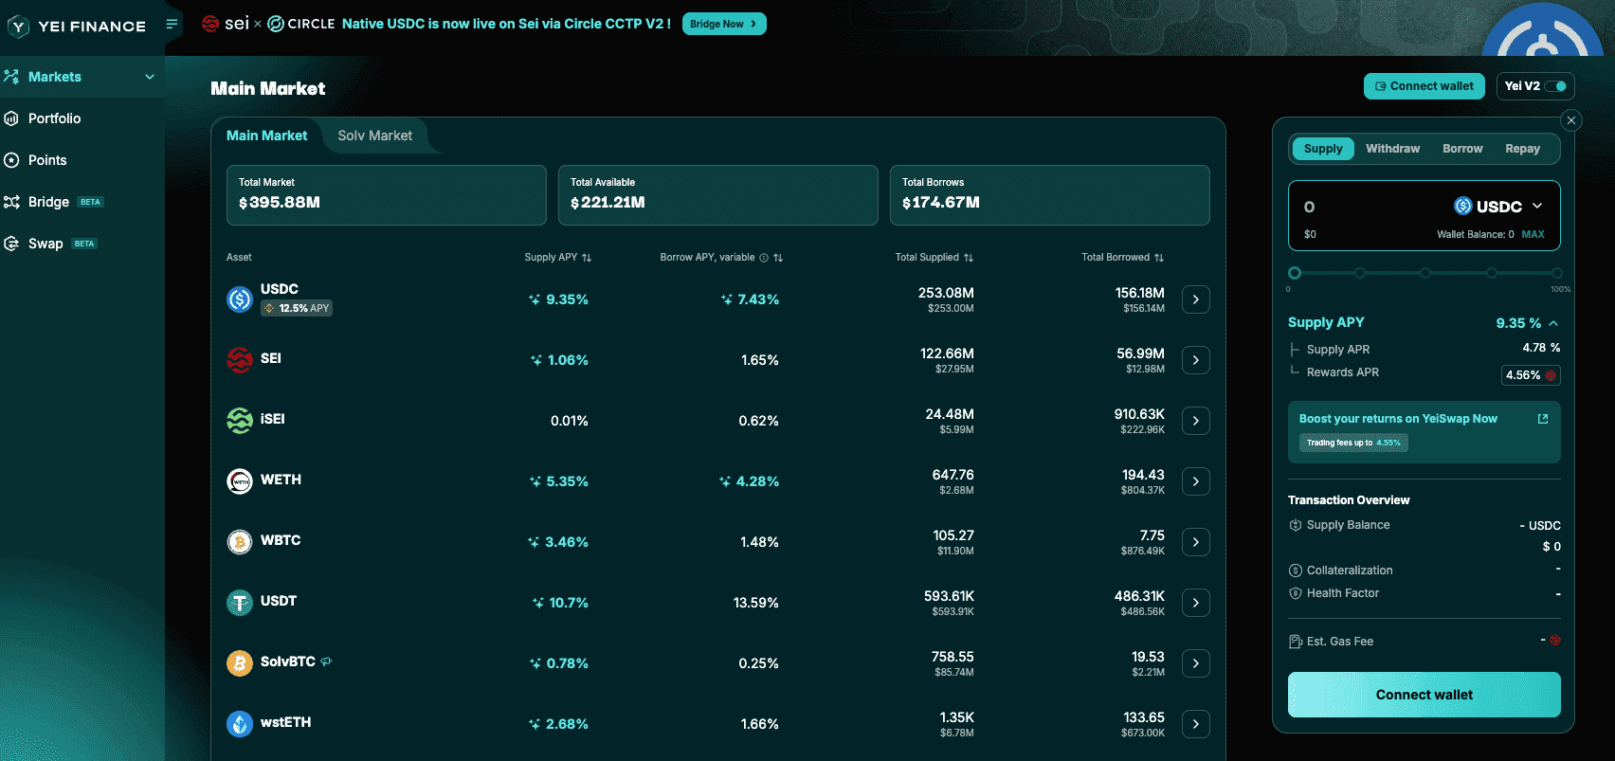Close the supply panel with the X button
This screenshot has height=761, width=1615.
click(x=1571, y=120)
